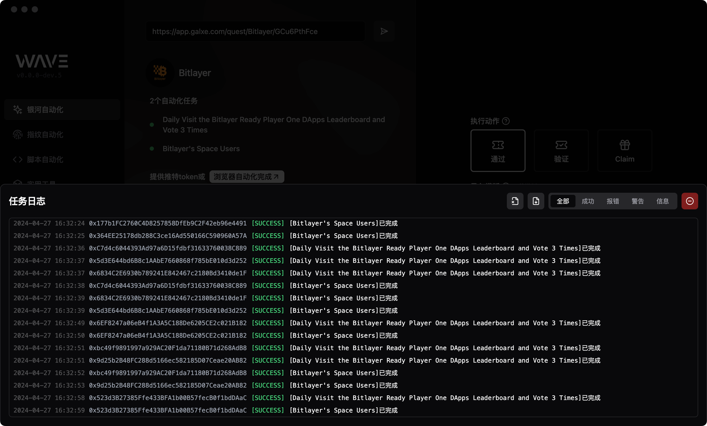The width and height of the screenshot is (707, 426).
Task: Click the Bitlayer's Space Users task item
Action: [x=201, y=149]
